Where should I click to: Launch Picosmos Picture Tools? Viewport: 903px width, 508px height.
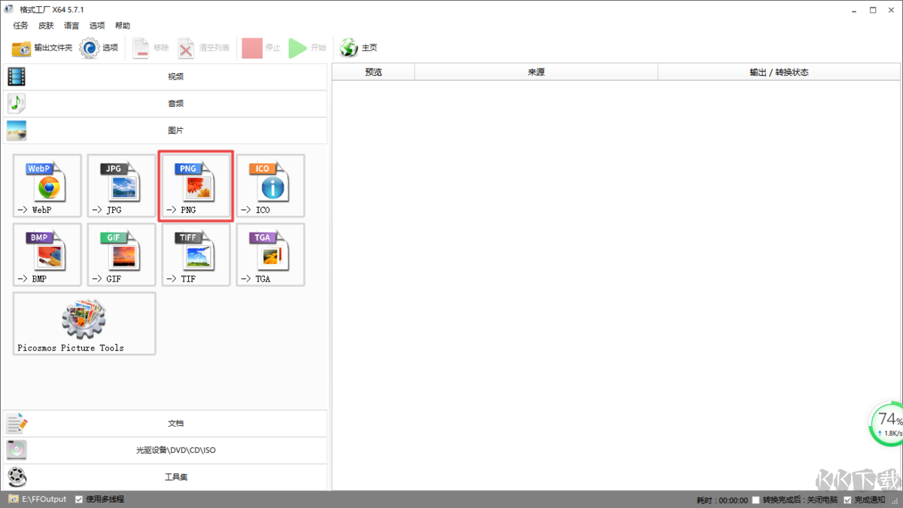84,324
